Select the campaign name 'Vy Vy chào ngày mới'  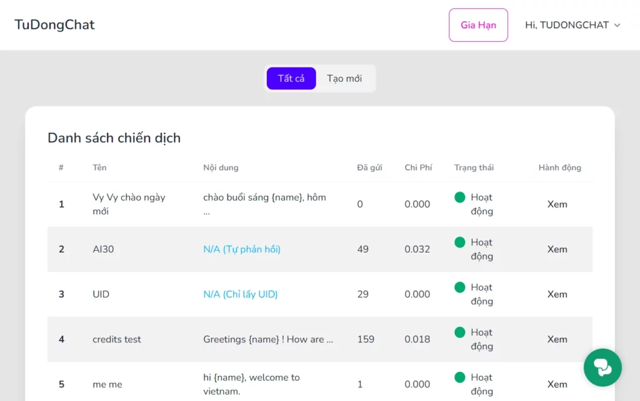click(129, 204)
